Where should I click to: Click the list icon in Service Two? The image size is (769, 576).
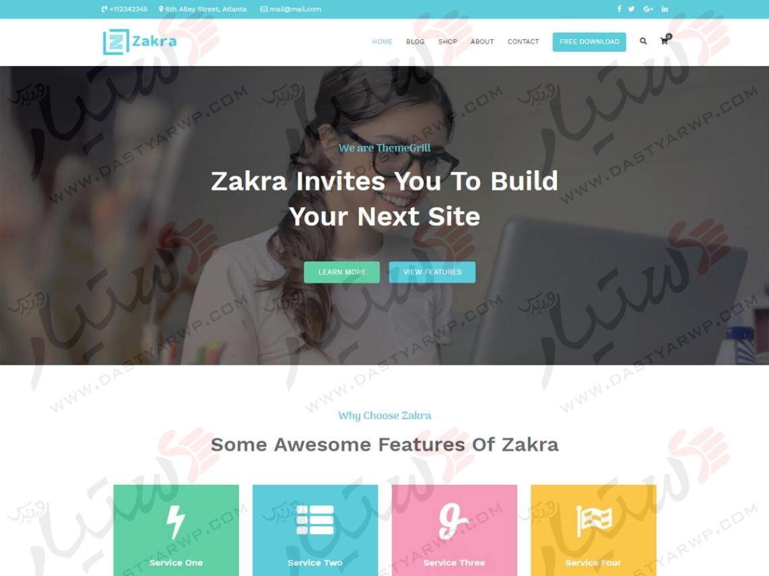coord(315,519)
